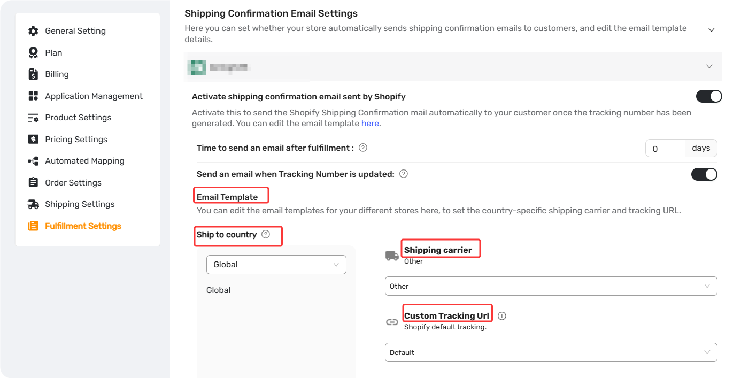Open the Default custom tracking URL dropdown
This screenshot has width=733, height=378.
(x=551, y=352)
